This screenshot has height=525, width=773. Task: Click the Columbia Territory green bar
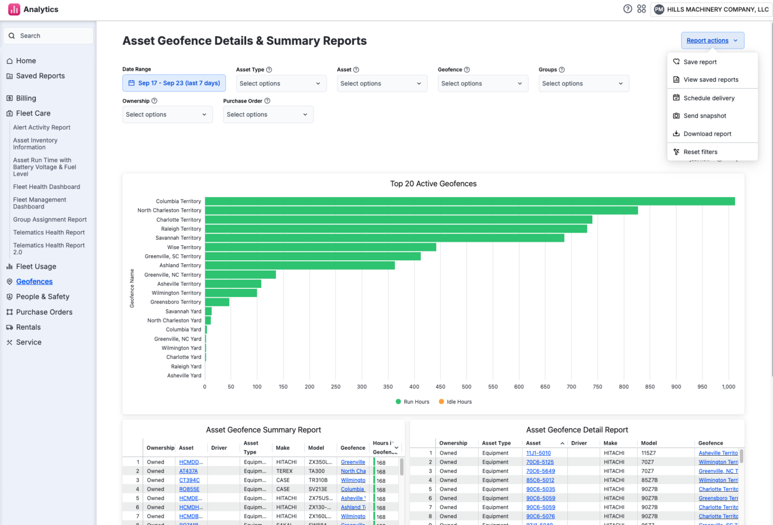pos(470,201)
